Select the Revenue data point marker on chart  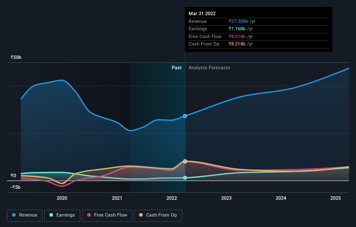coord(185,116)
